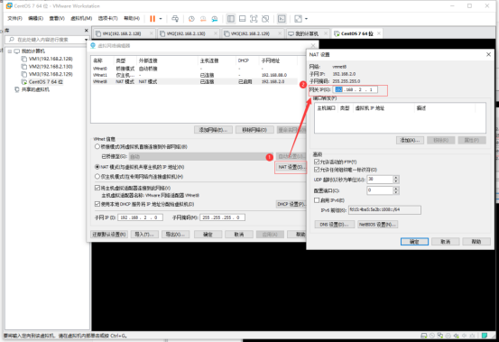Select 共享的虚拟机 in the library tree
499x342 pixels.
tap(35, 89)
